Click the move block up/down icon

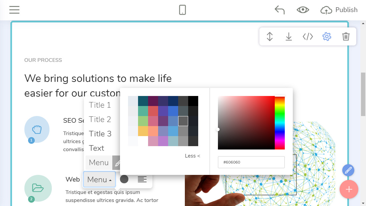pyautogui.click(x=270, y=36)
